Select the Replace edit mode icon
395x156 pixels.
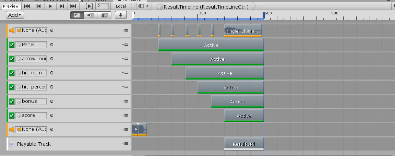(x=104, y=15)
